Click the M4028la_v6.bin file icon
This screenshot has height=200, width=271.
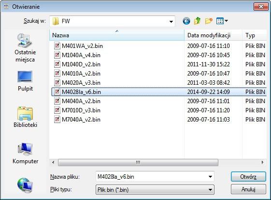pos(57,92)
